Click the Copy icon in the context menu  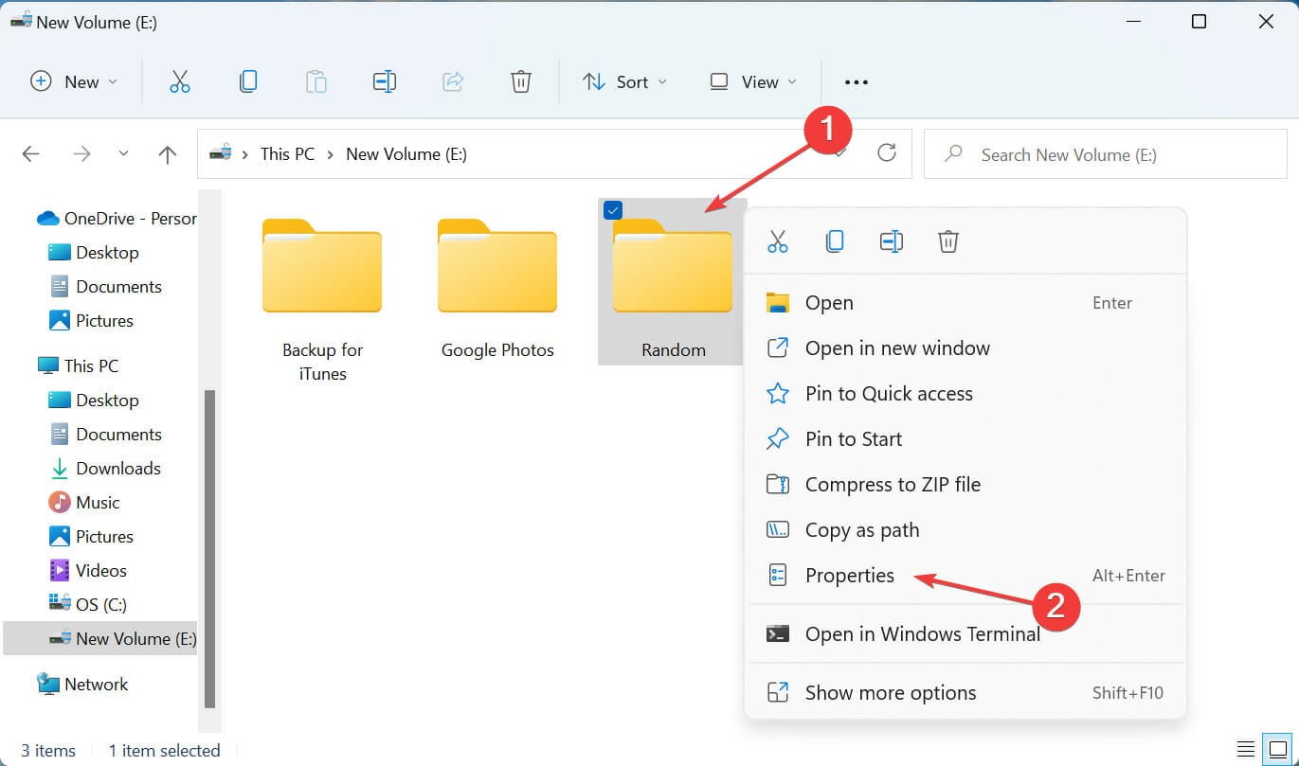[x=835, y=241]
